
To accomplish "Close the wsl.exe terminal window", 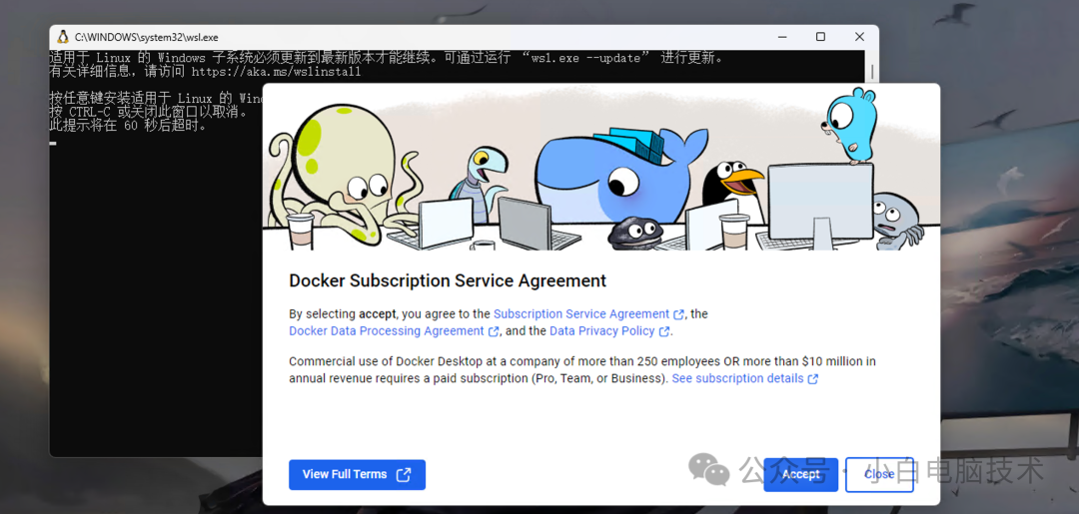I will pos(859,37).
